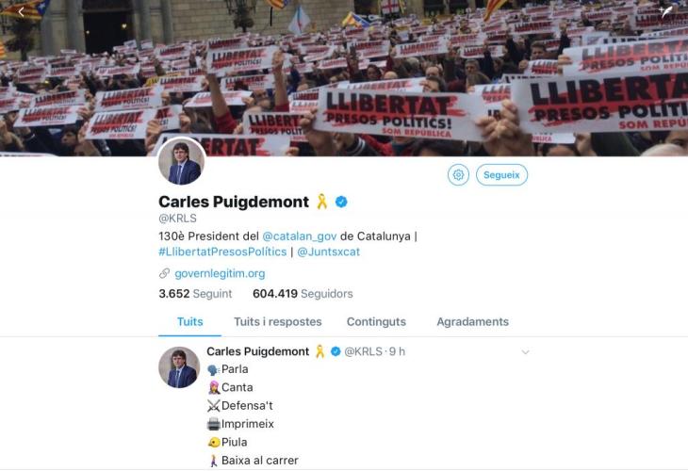The image size is (688, 471).
Task: Click the verified badge beside the profile name
Action: (341, 202)
